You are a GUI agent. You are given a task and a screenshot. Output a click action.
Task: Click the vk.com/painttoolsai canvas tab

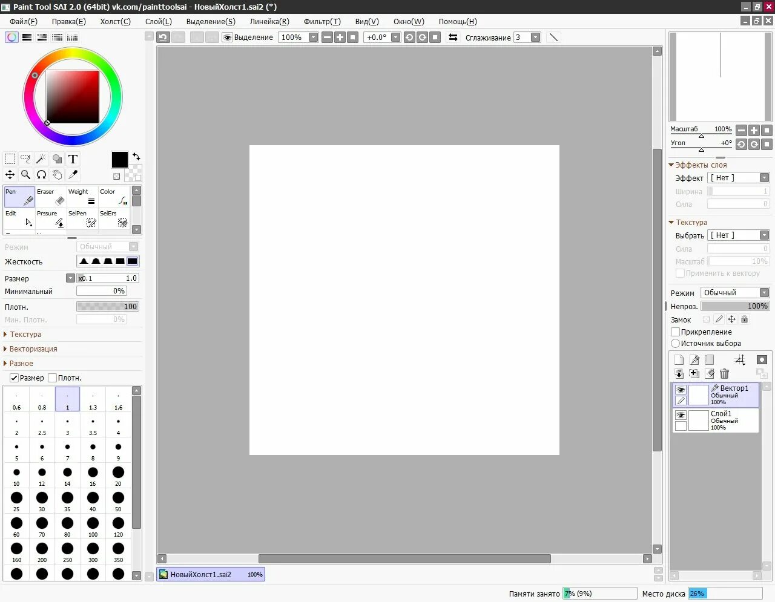pos(211,574)
